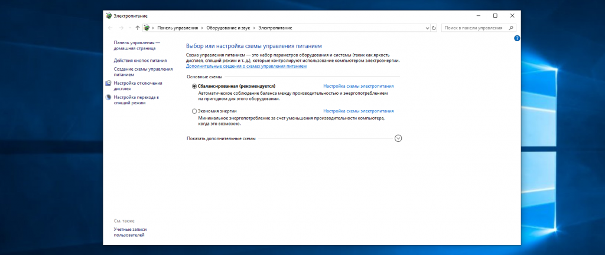Open Оборудование и звук breadcrumb item
Viewport: 605px width, 255px height.
click(228, 28)
